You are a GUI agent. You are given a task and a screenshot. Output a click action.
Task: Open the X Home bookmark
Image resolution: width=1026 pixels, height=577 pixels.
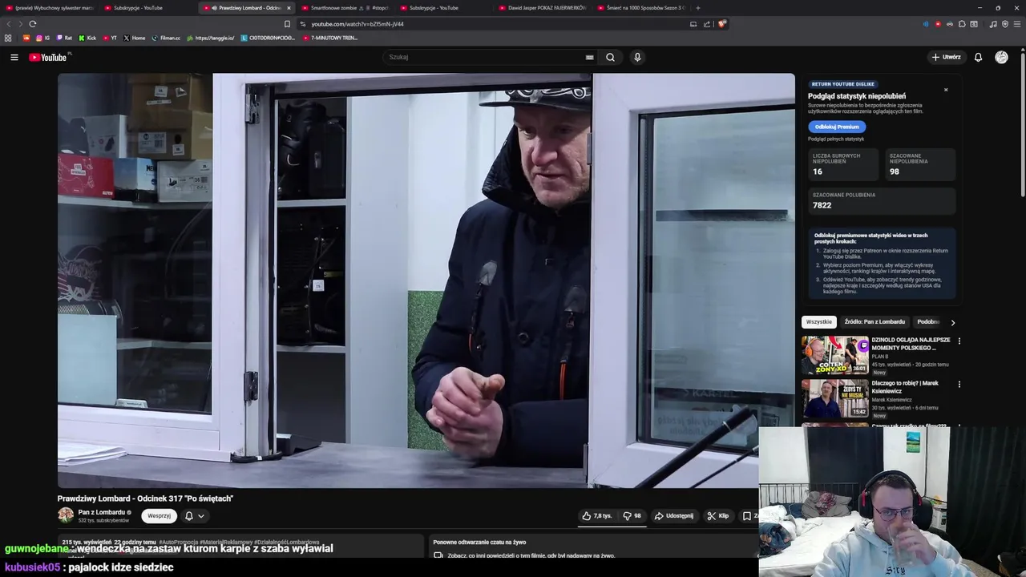(x=135, y=38)
